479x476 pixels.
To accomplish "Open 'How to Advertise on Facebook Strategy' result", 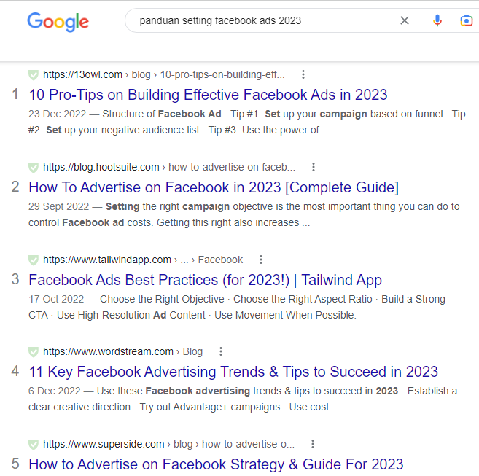I will point(216,464).
